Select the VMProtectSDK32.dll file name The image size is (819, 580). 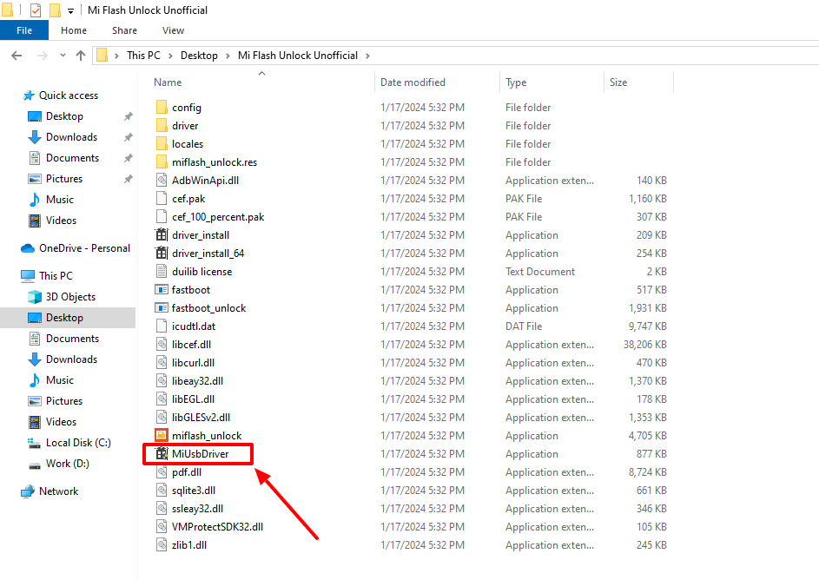click(217, 527)
